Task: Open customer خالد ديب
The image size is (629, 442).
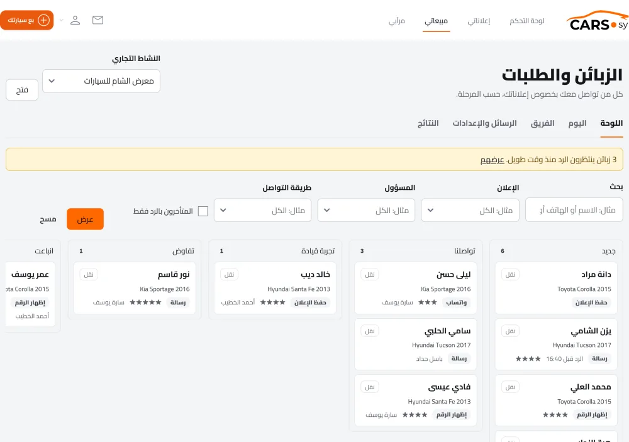Action: (315, 274)
